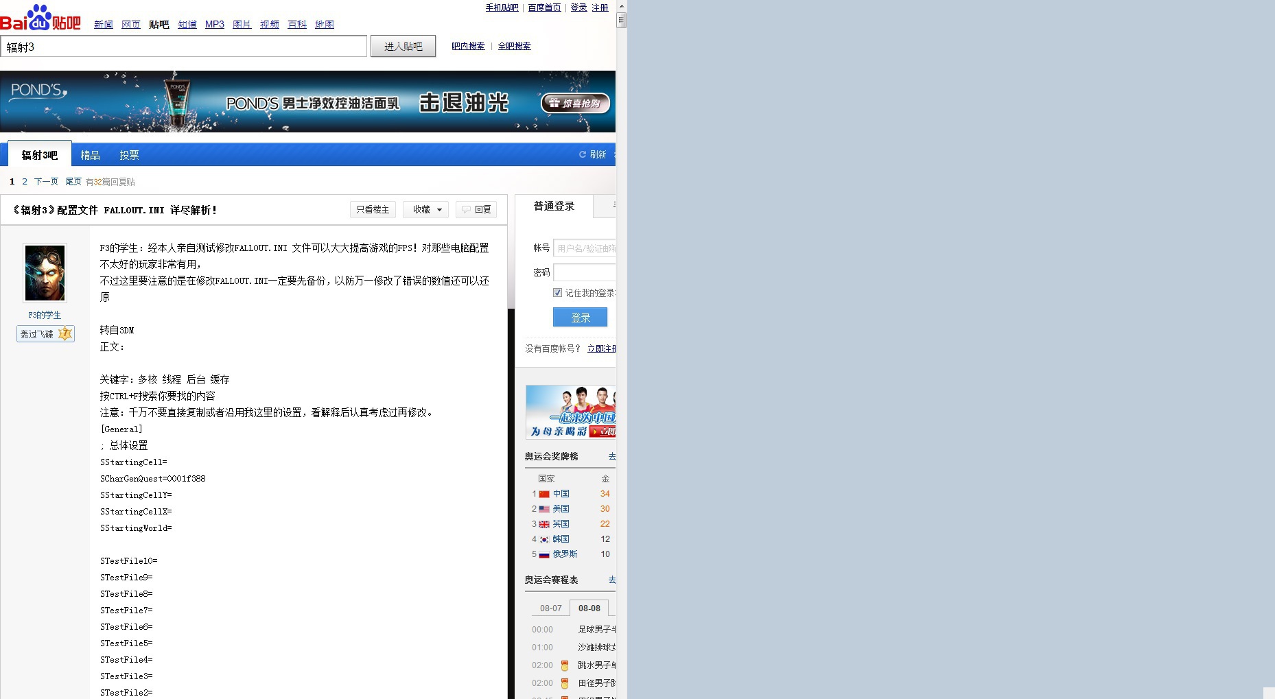Click the 美国 country link
Viewport: 1275px width, 699px height.
pyautogui.click(x=561, y=509)
